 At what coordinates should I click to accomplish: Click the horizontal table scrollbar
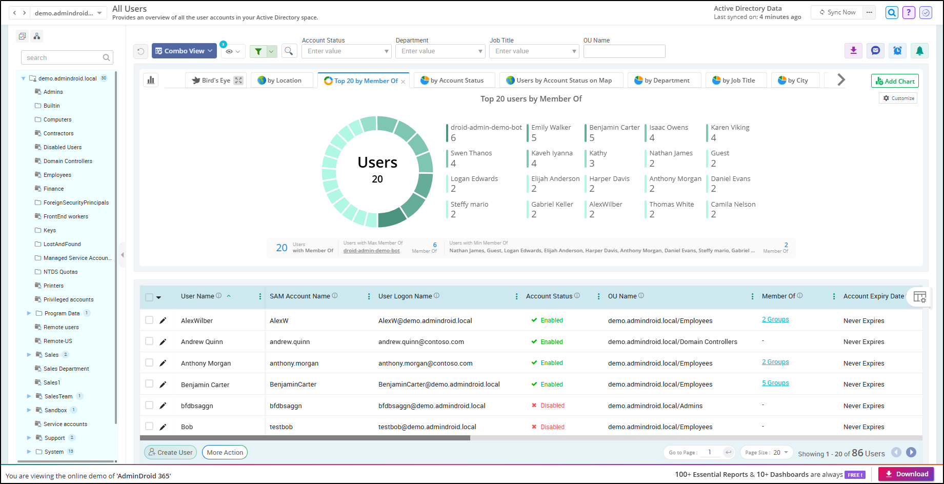[x=305, y=438]
